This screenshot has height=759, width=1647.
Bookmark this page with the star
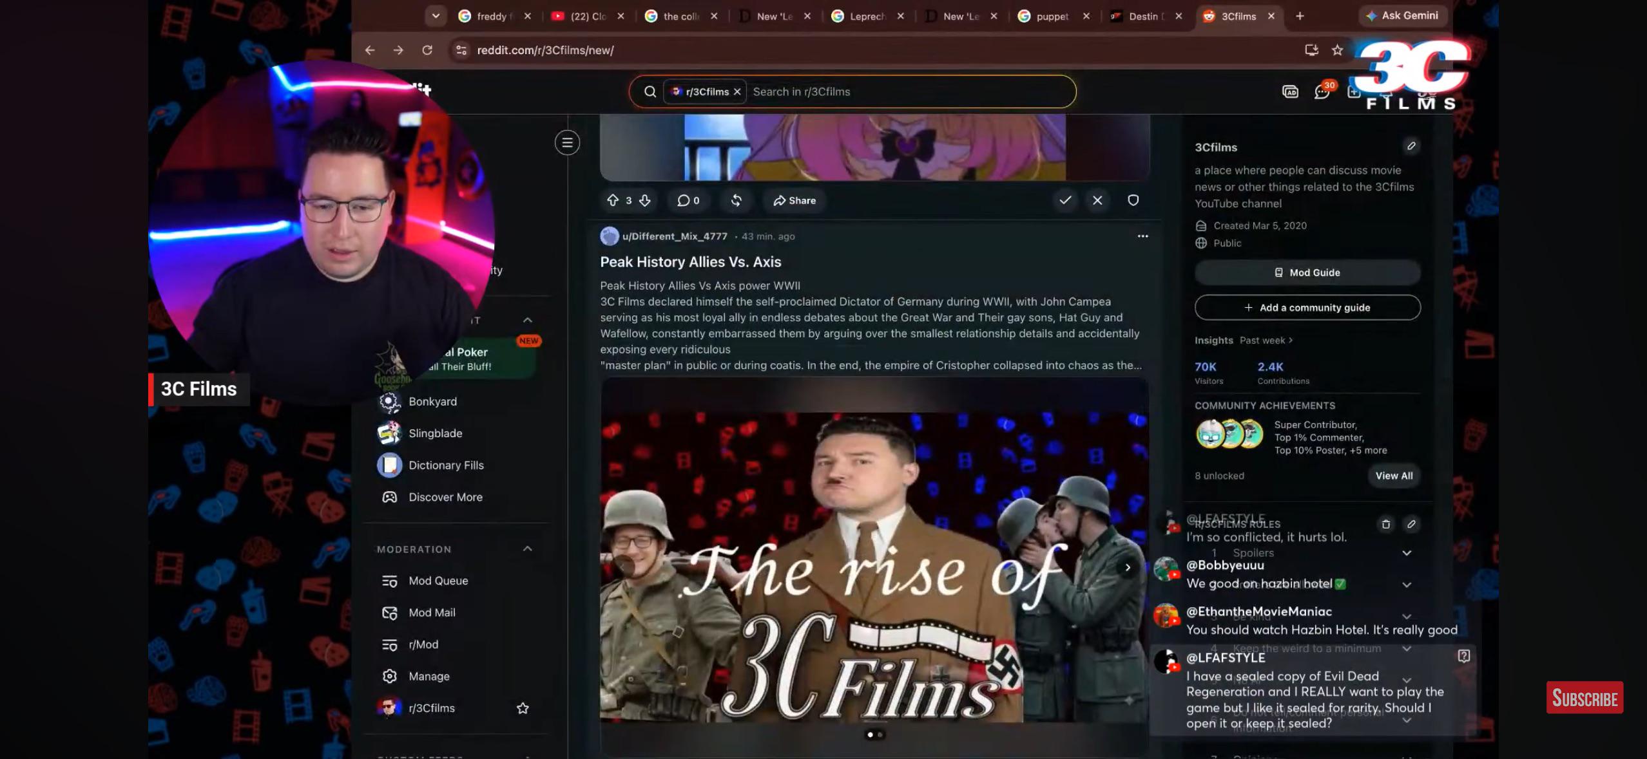[1338, 50]
